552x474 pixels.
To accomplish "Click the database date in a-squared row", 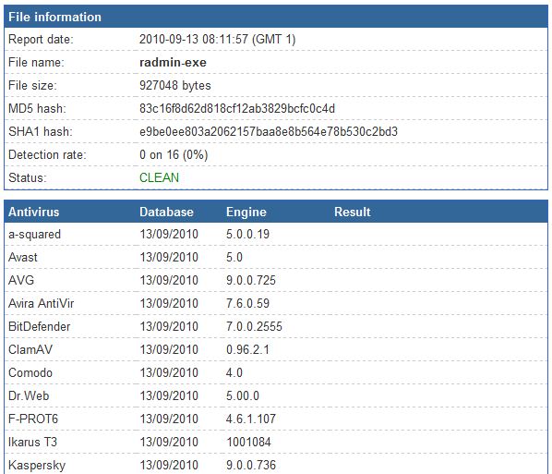I will 169,235.
